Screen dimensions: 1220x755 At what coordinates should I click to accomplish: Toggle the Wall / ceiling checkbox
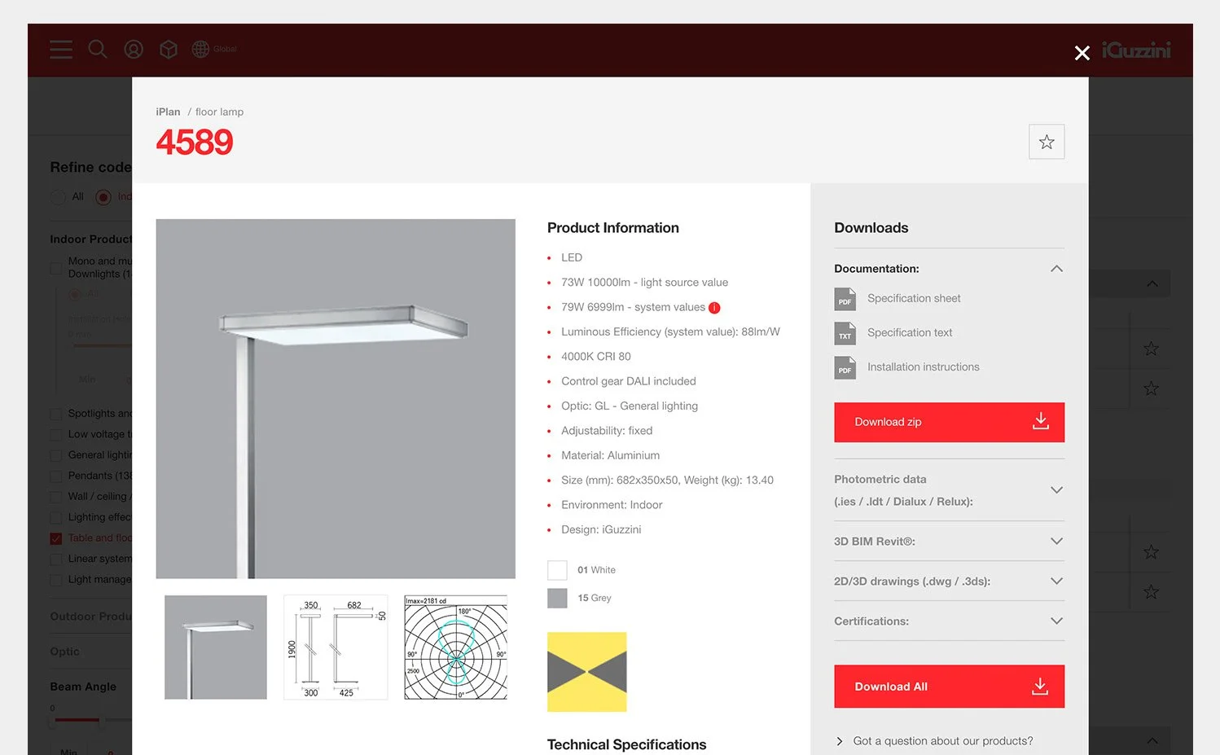coord(56,497)
